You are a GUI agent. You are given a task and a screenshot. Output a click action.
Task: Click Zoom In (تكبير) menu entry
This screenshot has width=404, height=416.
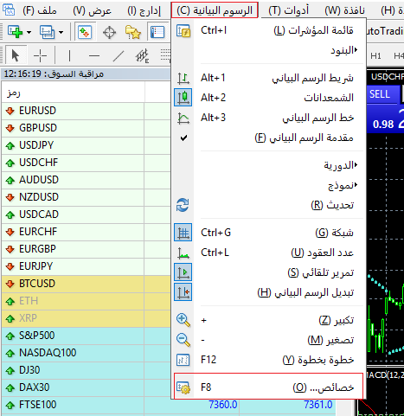[x=269, y=320]
